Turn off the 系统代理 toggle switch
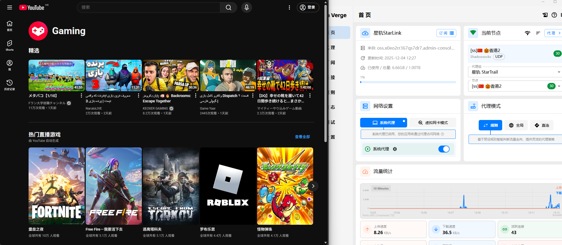 click(444, 149)
